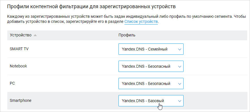The height and width of the screenshot is (112, 250).
Task: Open the Yandex.DNS - Семейный profile selector
Action: pyautogui.click(x=151, y=49)
